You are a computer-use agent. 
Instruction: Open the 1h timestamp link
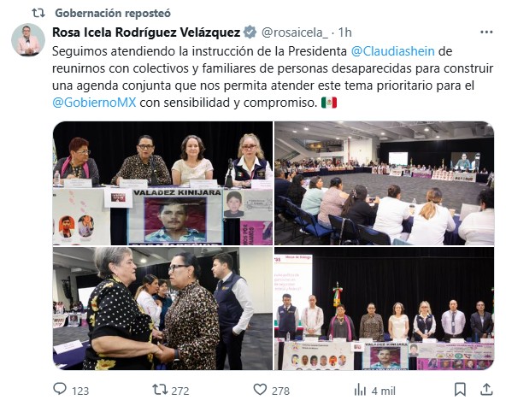(344, 32)
